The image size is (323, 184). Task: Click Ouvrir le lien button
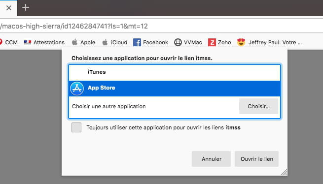(x=256, y=159)
